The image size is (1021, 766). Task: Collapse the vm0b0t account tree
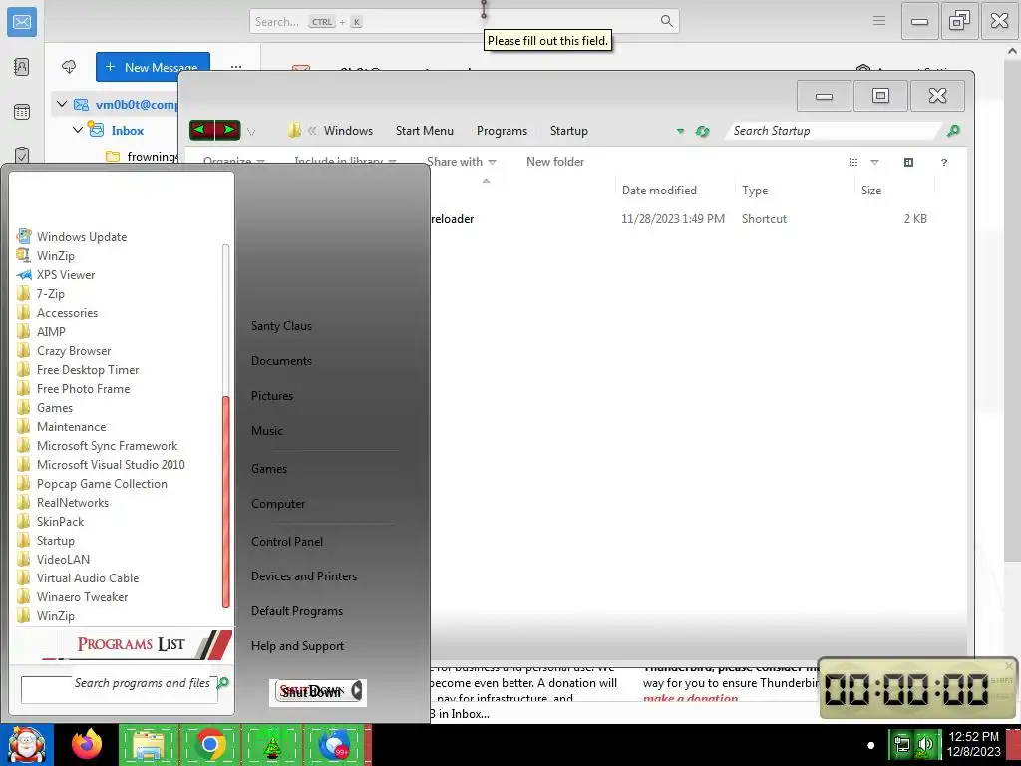point(62,104)
